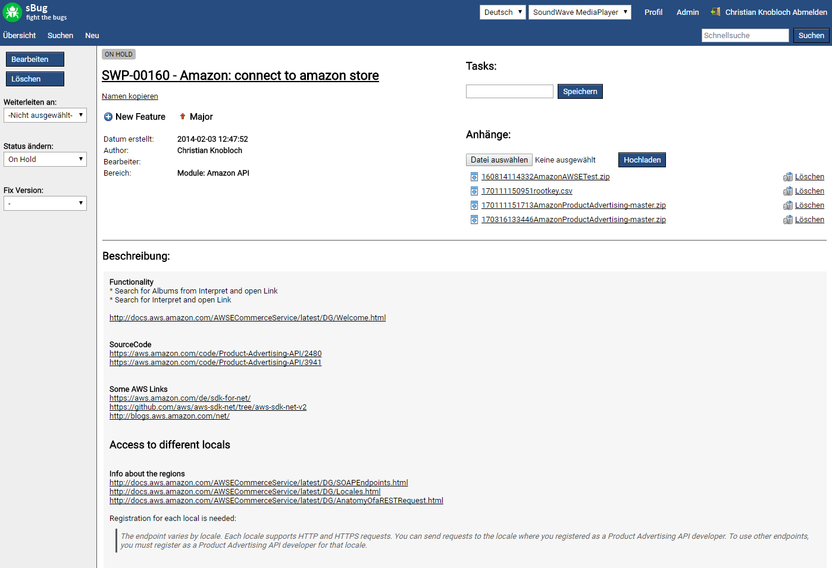Click the Bearbeiten button

(x=35, y=60)
